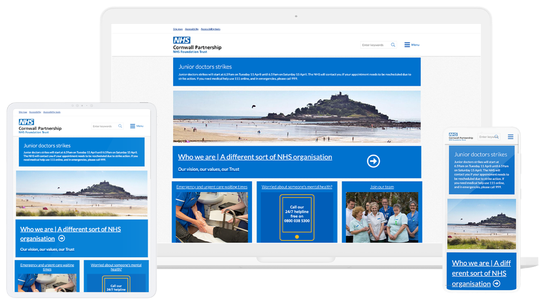Click the NHS logo on the laptop screen
The height and width of the screenshot is (304, 540).
coord(182,40)
